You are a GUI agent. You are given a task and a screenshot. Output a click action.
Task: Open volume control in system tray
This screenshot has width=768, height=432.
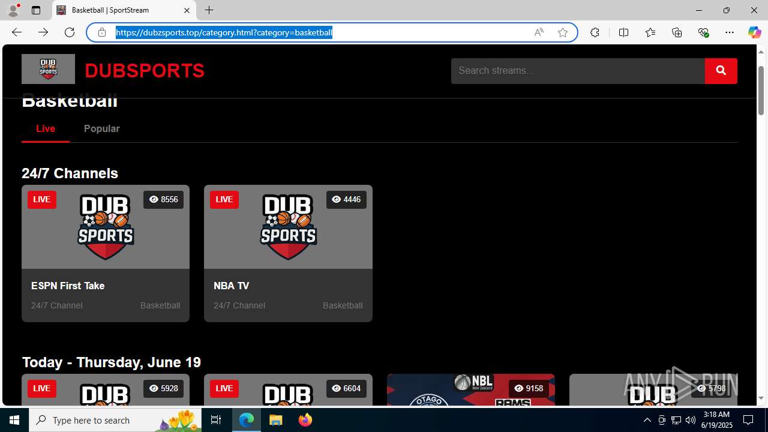point(690,420)
